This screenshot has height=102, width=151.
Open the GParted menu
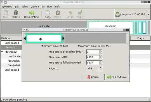click(x=7, y=6)
